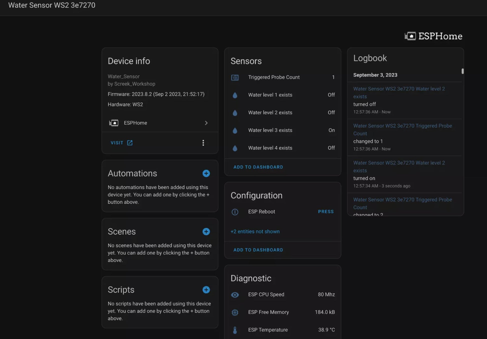This screenshot has width=487, height=339.
Task: Open logbook entry Triggered Probe Count changed to 1
Action: click(404, 137)
